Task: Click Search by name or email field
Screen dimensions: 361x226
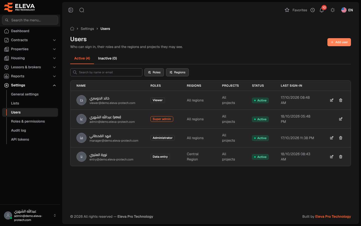Action: click(106, 72)
